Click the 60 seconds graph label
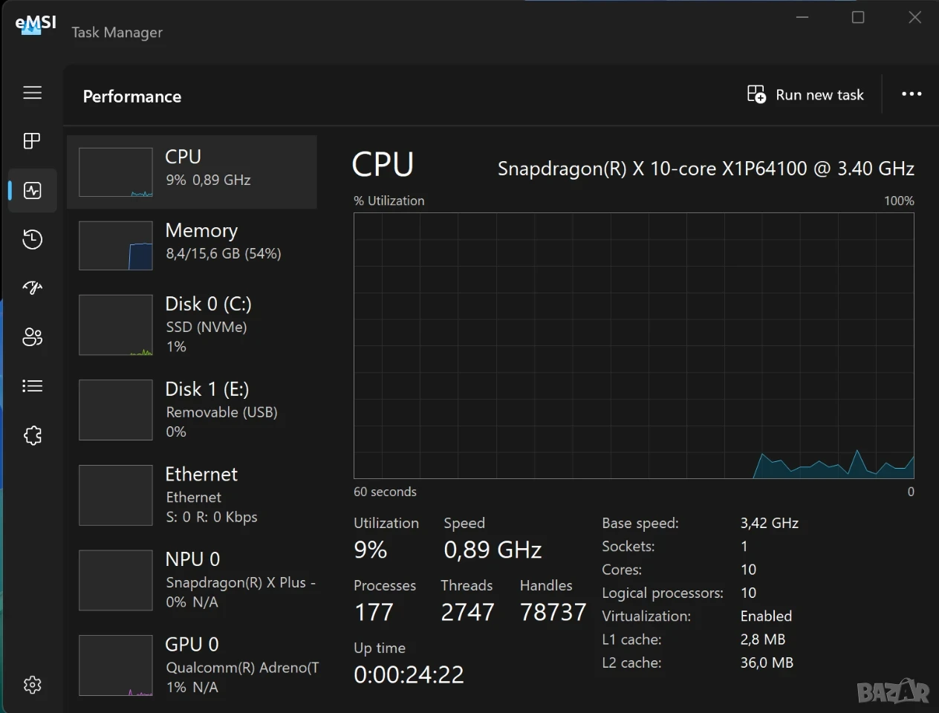The height and width of the screenshot is (713, 939). point(385,492)
